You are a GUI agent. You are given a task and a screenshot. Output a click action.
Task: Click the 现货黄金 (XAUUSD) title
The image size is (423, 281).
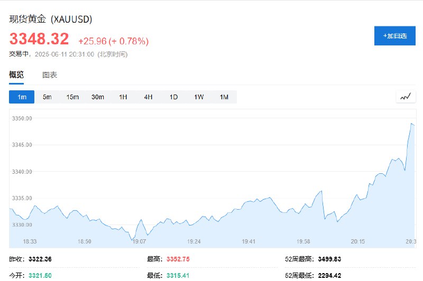(x=51, y=20)
